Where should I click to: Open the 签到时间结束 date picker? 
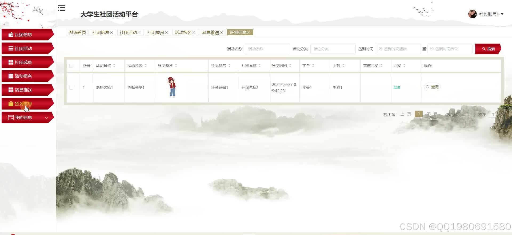coord(450,49)
